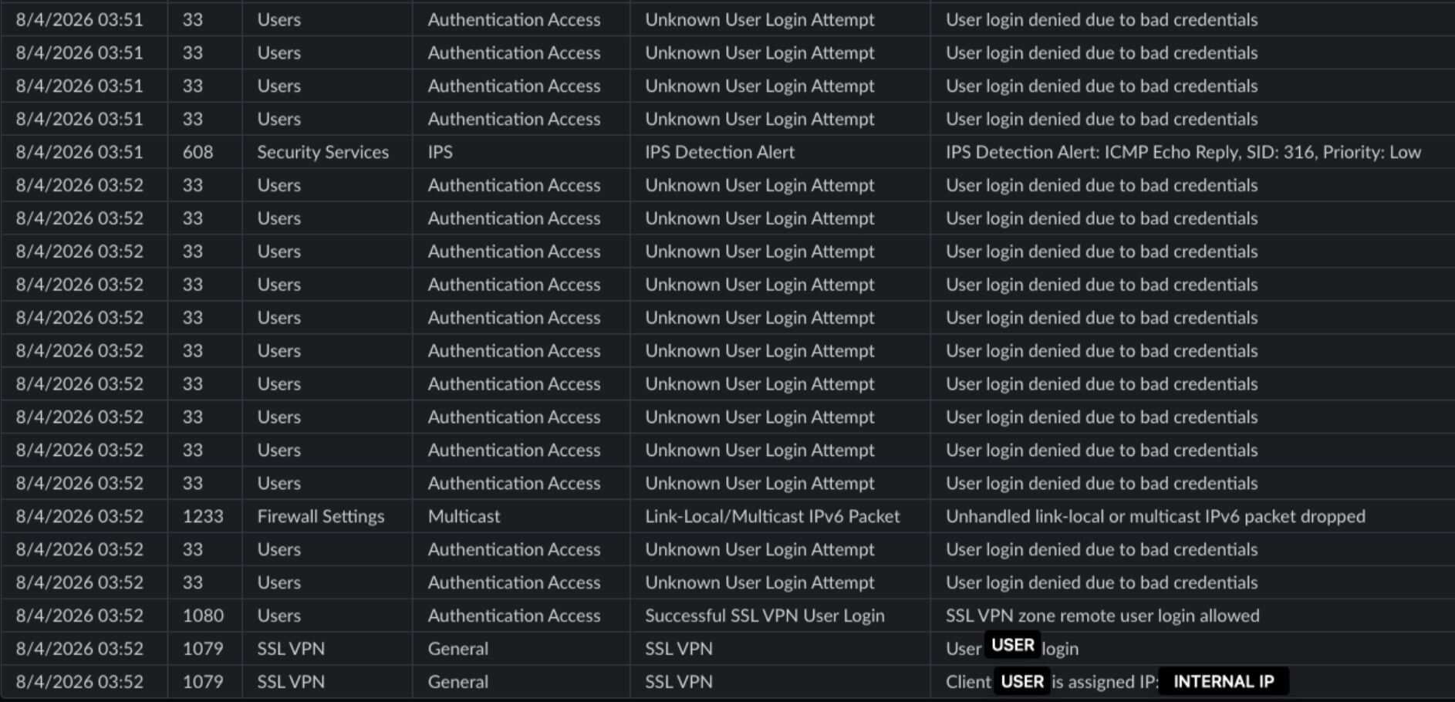Click the redacted USER label before login
Image resolution: width=1455 pixels, height=702 pixels.
[x=1012, y=645]
